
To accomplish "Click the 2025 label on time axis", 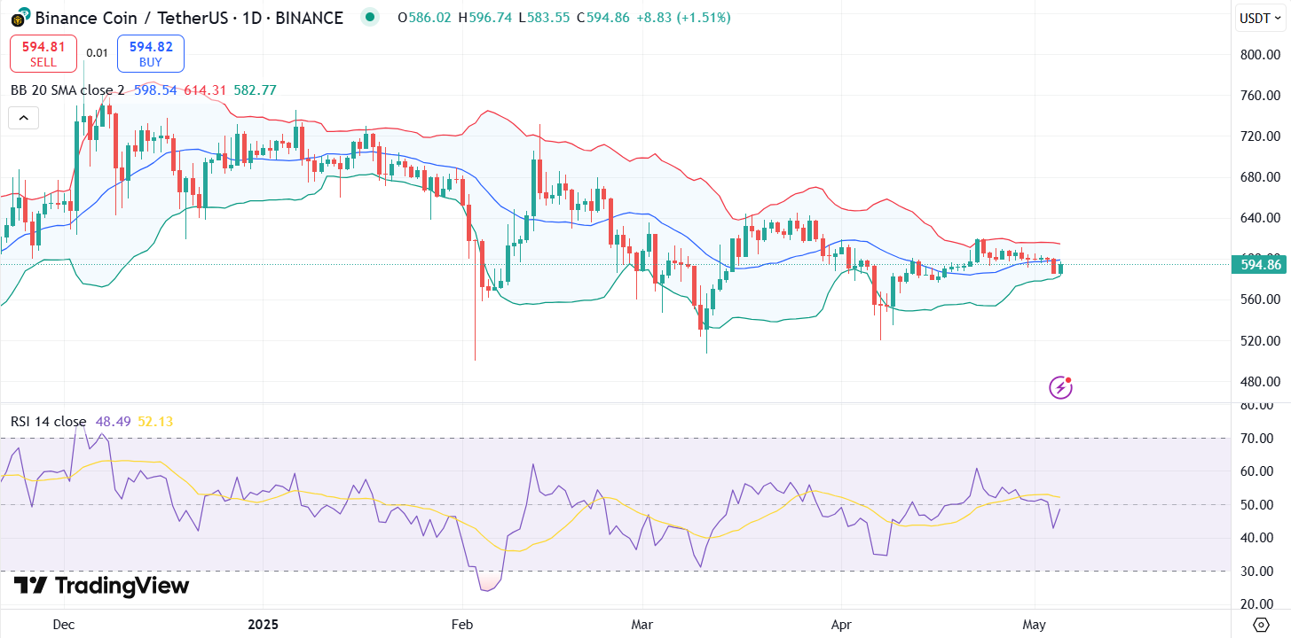I will pyautogui.click(x=264, y=625).
